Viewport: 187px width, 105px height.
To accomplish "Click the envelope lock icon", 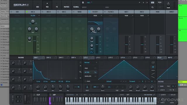I will click(x=81, y=62).
